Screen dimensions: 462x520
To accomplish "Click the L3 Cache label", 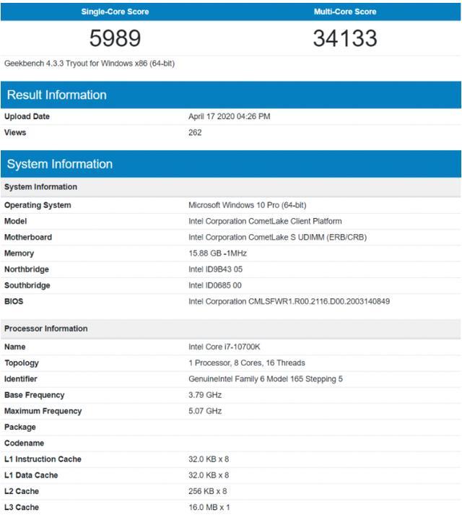I will tap(22, 508).
